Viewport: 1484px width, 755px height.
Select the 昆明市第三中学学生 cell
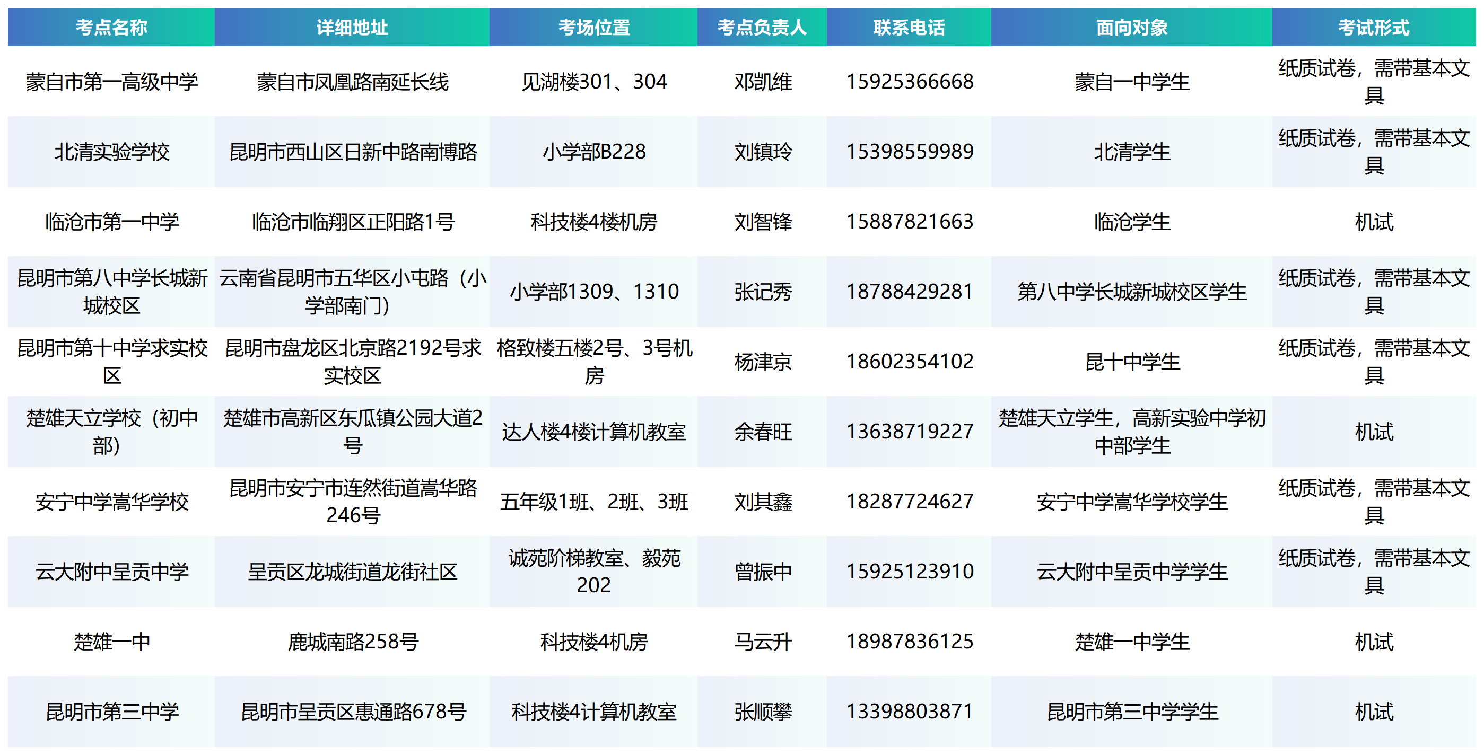coord(1132,712)
